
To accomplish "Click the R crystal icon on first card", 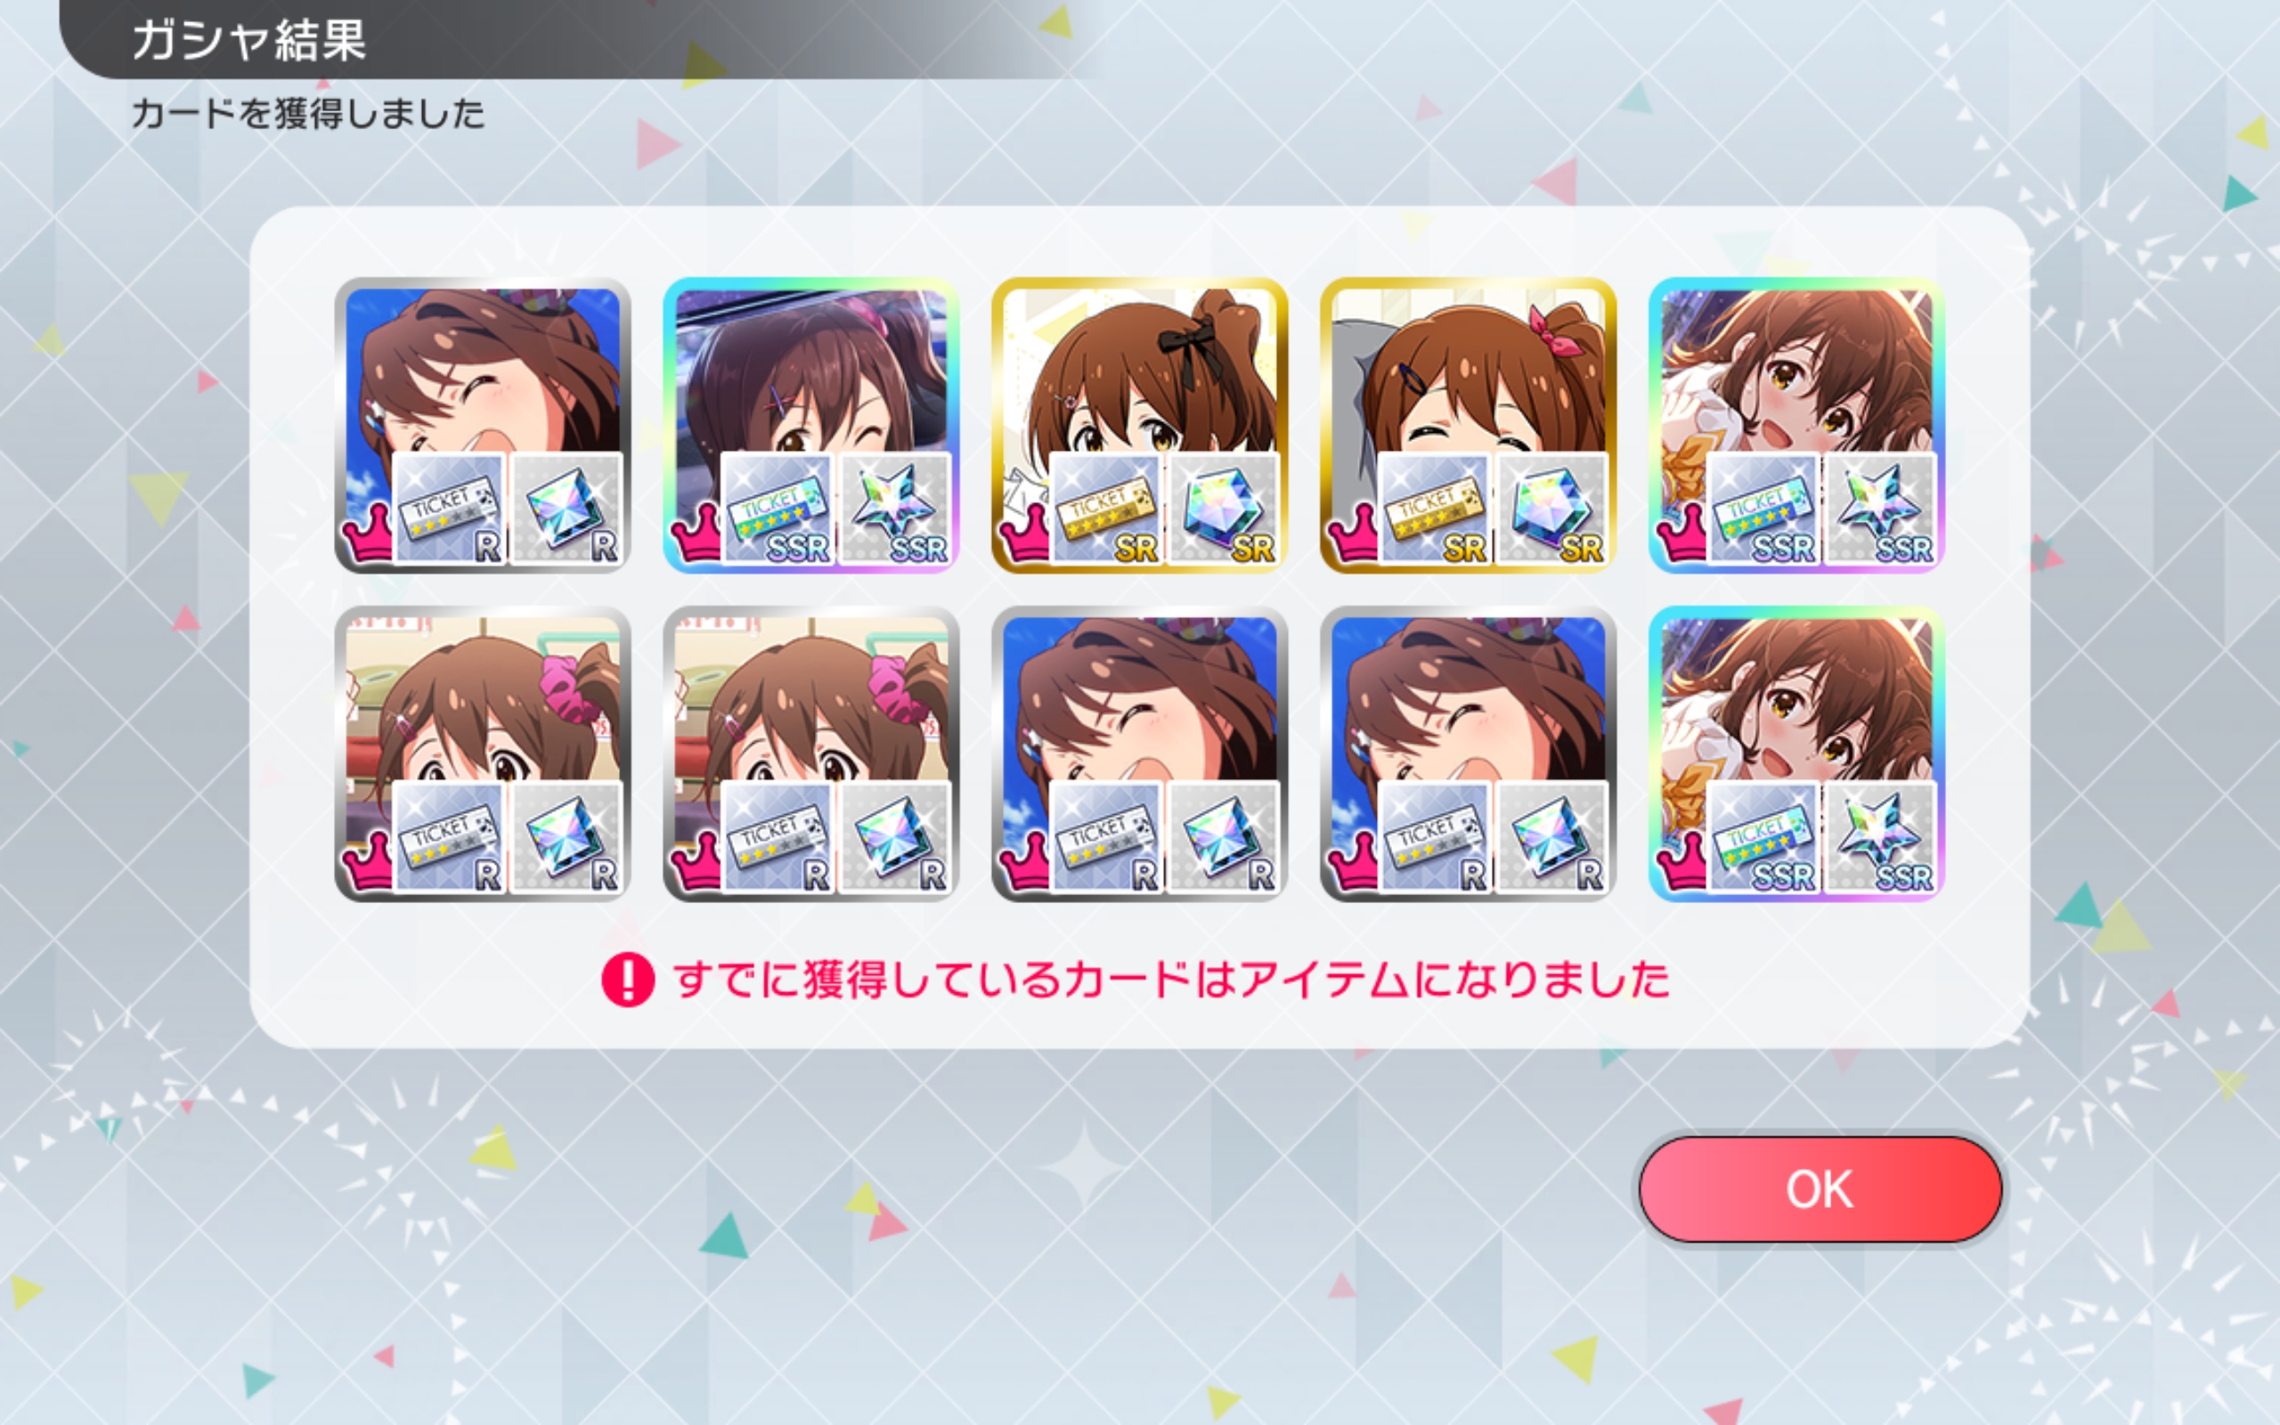I will point(566,508).
